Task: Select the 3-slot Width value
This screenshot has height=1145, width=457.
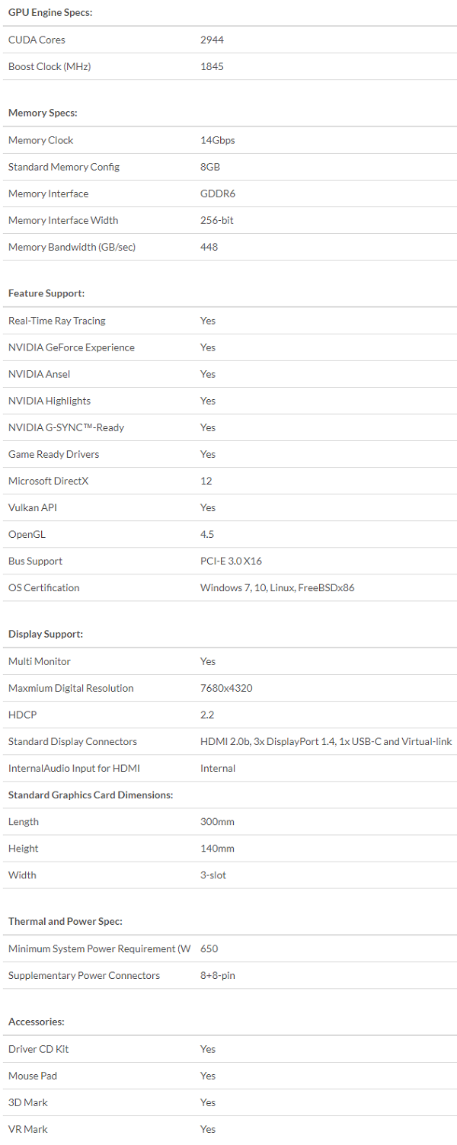Action: [213, 875]
